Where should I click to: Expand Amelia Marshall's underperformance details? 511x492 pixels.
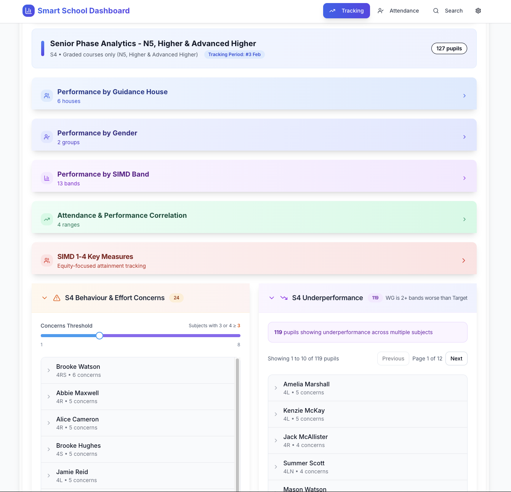[276, 388]
